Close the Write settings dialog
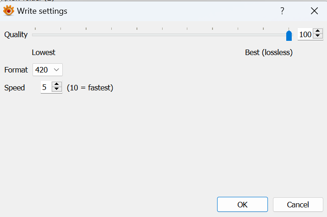The image size is (327, 217). pyautogui.click(x=314, y=11)
